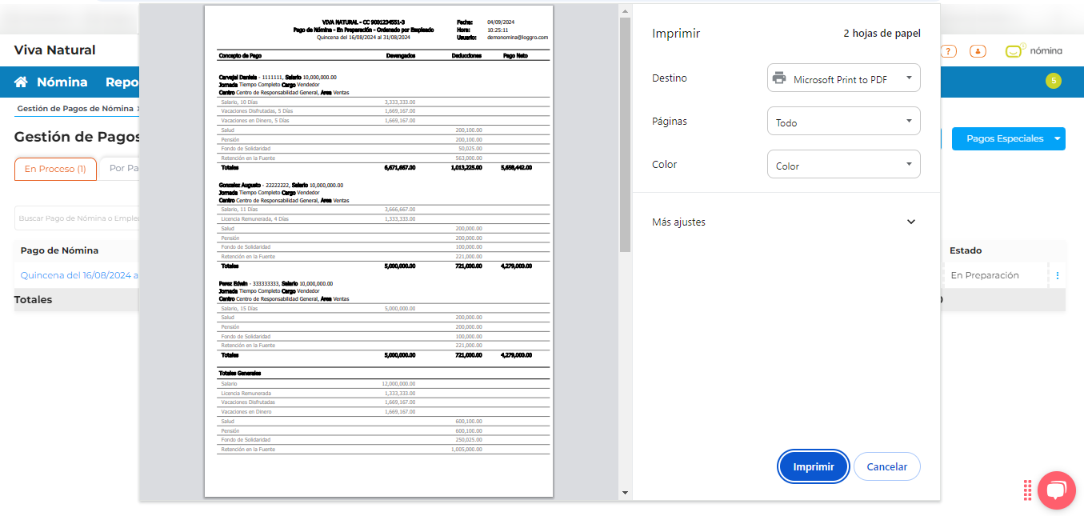This screenshot has width=1084, height=516.
Task: Open the Destino dropdown (Microsoft Print to PDF)
Action: (843, 78)
